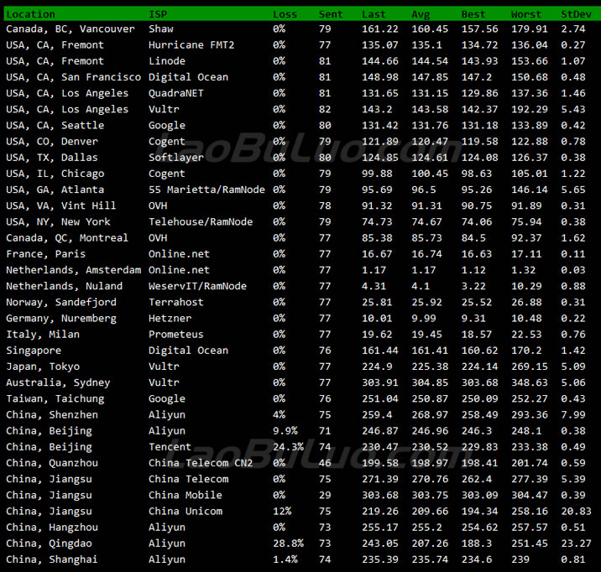Click the Loss column header
Viewport: 601px width, 572px height.
coord(285,14)
